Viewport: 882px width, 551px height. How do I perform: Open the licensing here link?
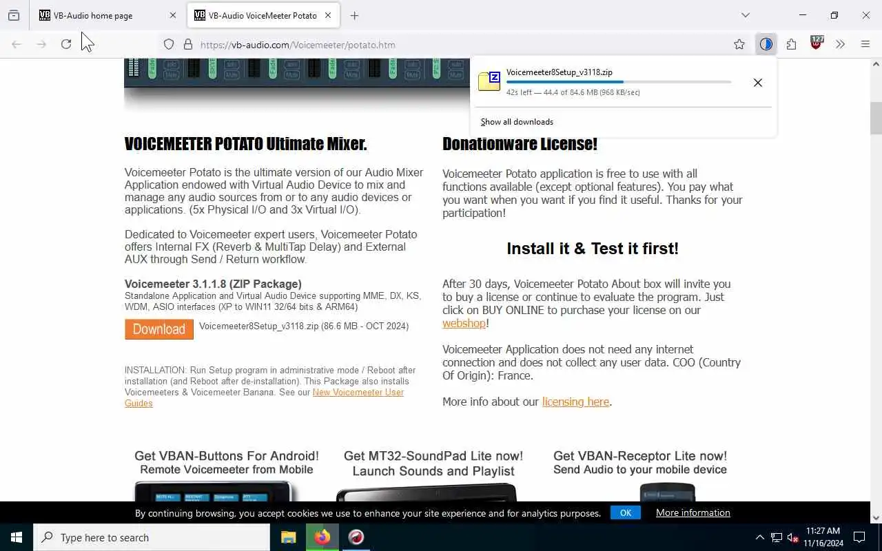coord(575,402)
